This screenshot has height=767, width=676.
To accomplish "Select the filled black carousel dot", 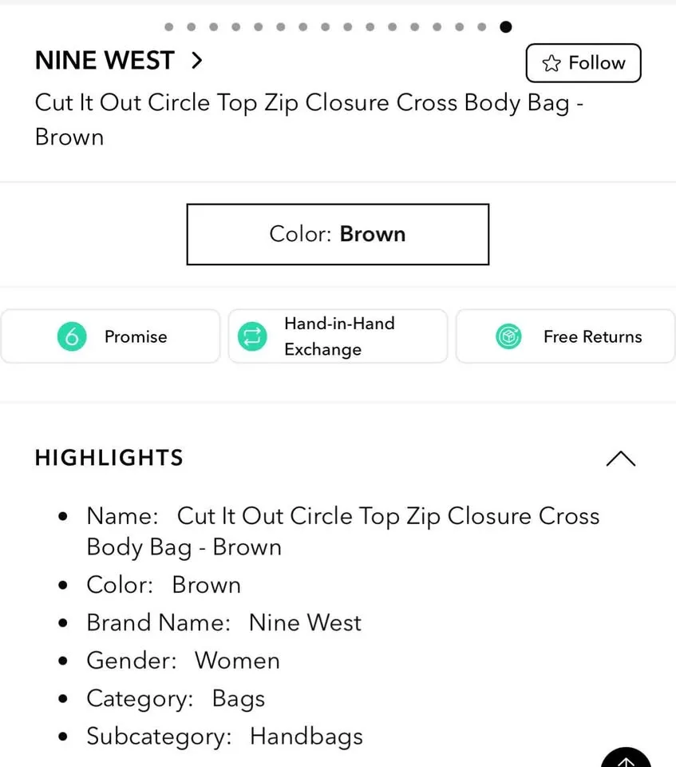I will click(x=506, y=26).
